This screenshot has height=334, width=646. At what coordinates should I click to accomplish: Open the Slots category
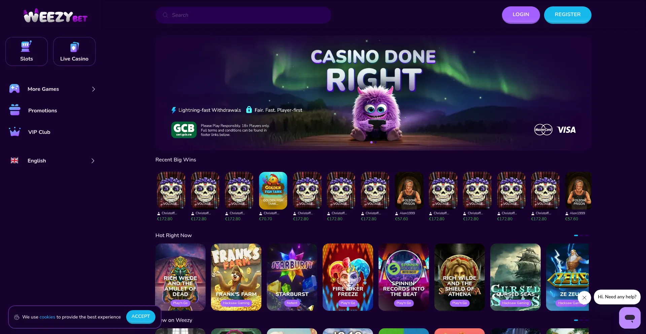point(27,51)
